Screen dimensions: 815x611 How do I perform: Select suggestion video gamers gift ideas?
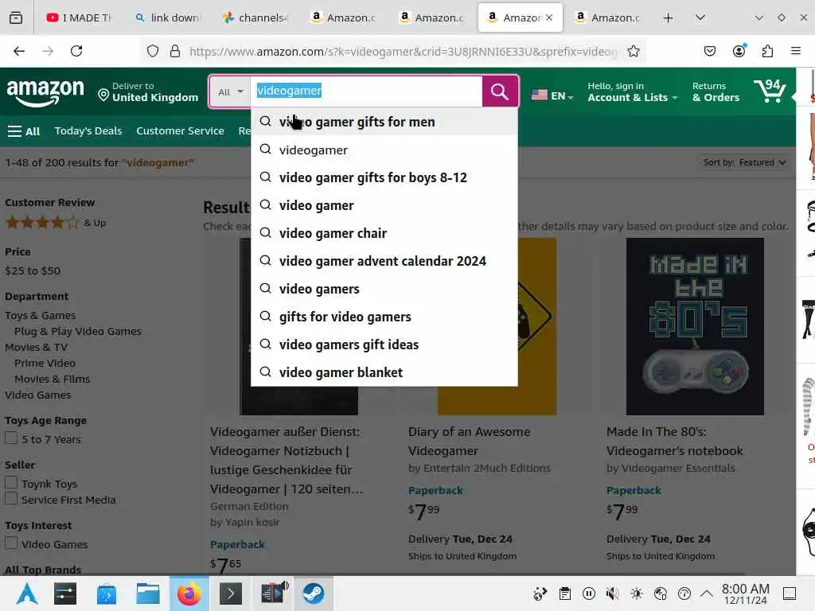pyautogui.click(x=384, y=344)
